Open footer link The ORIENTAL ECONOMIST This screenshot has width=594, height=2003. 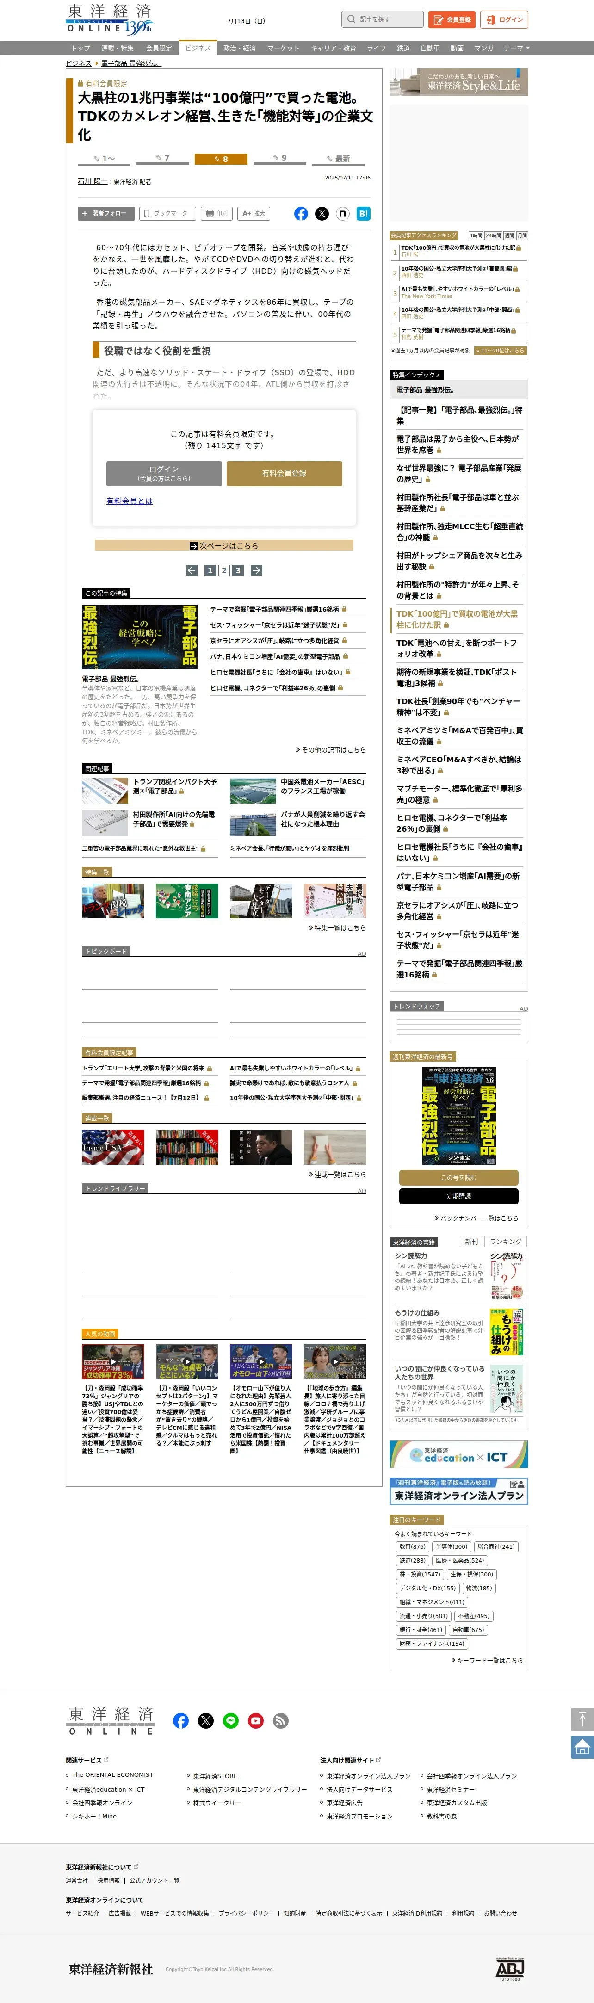pos(112,1774)
